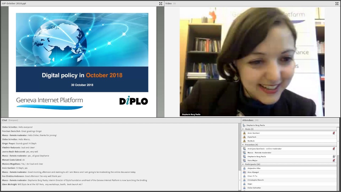Click Glenn McKnight's chat question about IGF Paris

42,185
